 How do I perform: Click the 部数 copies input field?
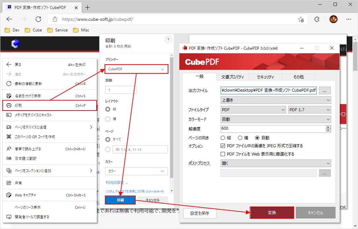pos(121,90)
